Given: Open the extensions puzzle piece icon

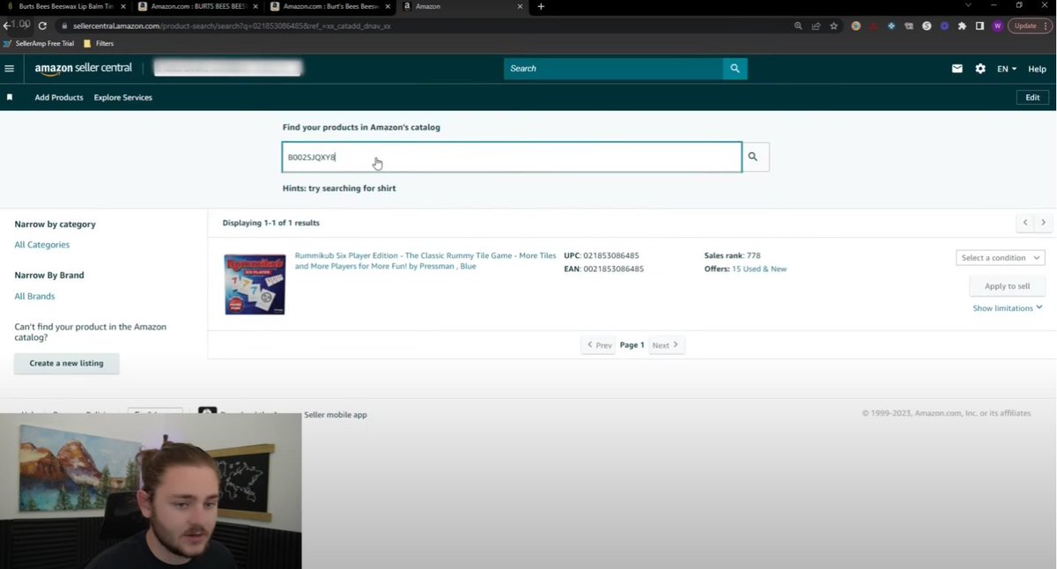Looking at the screenshot, I should 962,26.
